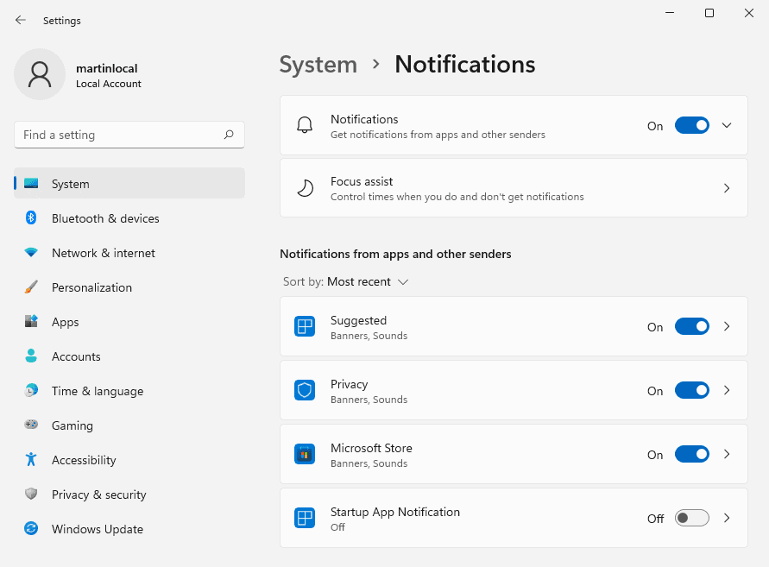Click the Time & language clock icon
This screenshot has height=567, width=769.
31,390
